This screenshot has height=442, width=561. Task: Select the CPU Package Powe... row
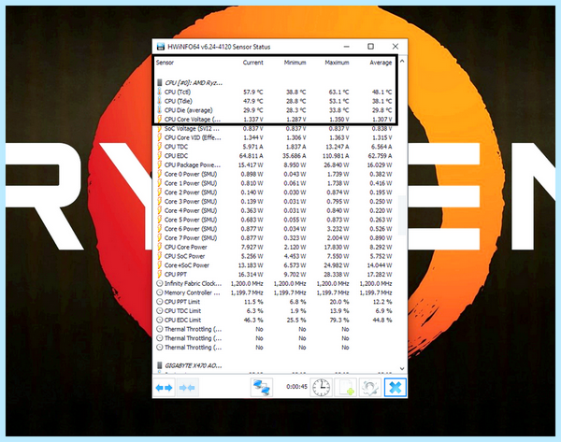point(275,164)
